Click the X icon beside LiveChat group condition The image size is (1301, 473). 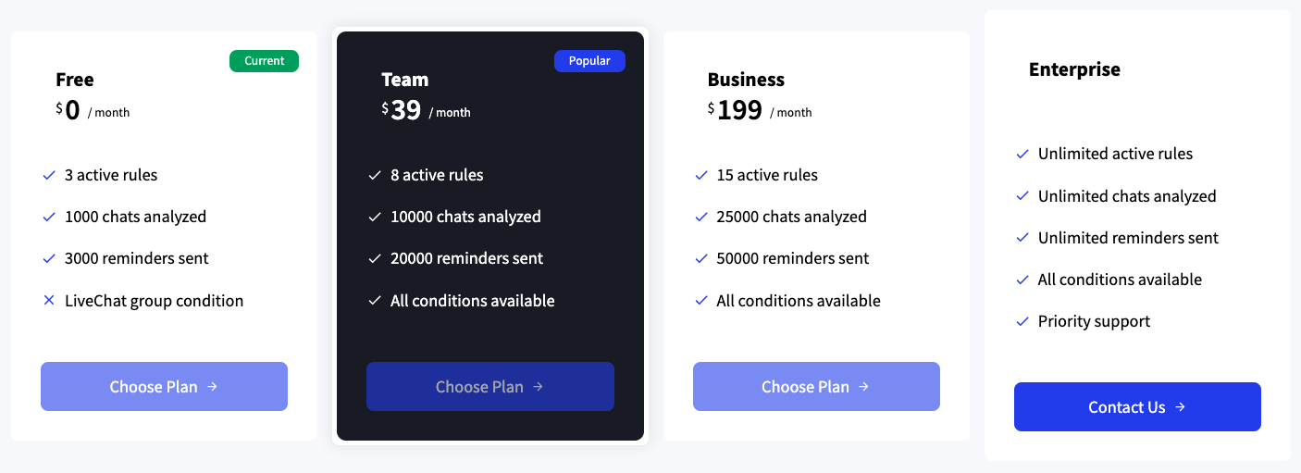coord(49,301)
